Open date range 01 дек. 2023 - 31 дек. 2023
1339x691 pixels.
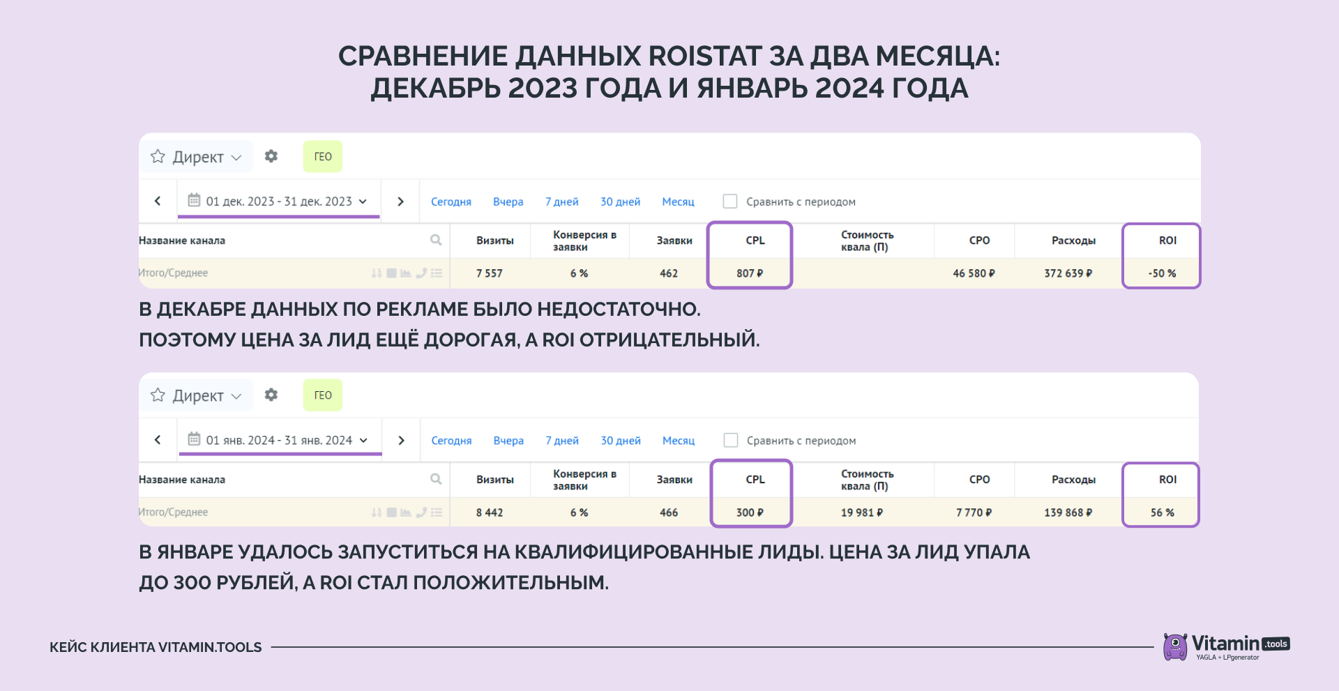tap(279, 201)
